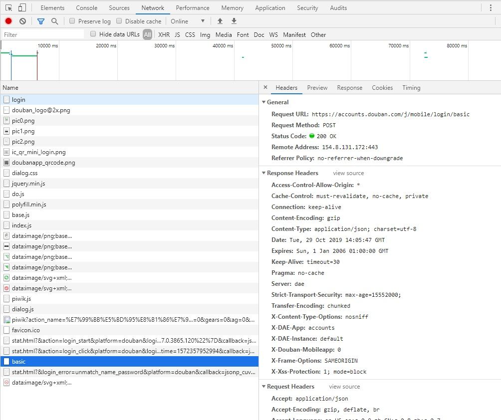Enable the Preserve log checkbox
Image resolution: width=501 pixels, height=420 pixels.
coord(72,21)
